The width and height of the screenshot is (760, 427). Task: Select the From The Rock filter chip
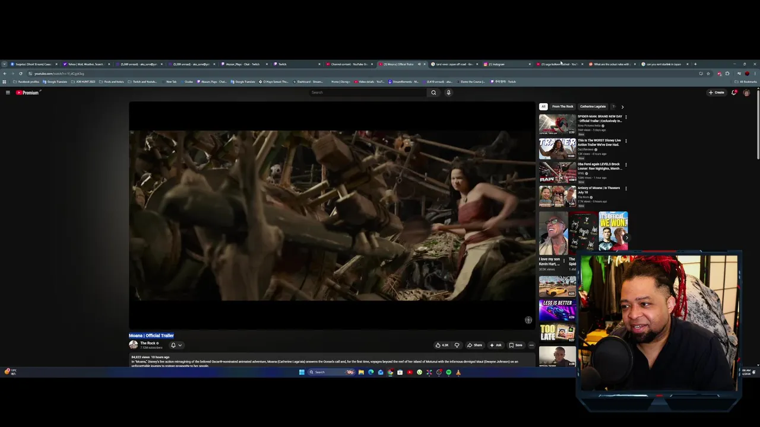tap(562, 107)
